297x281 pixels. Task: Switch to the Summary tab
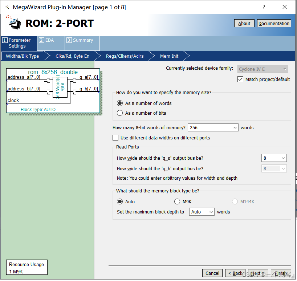(82, 43)
